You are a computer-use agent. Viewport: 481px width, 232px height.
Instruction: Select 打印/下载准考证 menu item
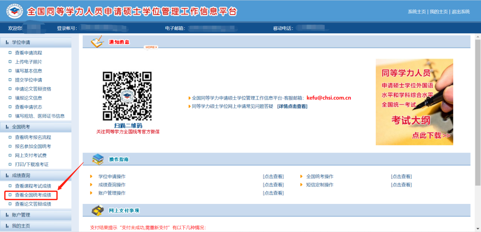32,164
